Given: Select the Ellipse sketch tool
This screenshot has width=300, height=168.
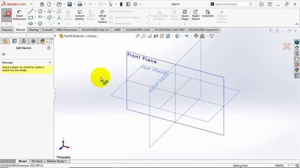Looking at the screenshot, I should 49,18.
